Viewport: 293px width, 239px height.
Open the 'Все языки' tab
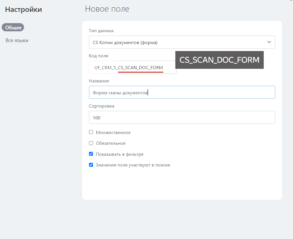click(17, 40)
